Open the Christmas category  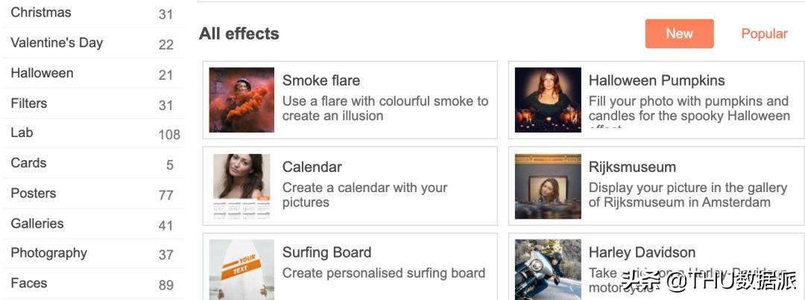point(41,13)
